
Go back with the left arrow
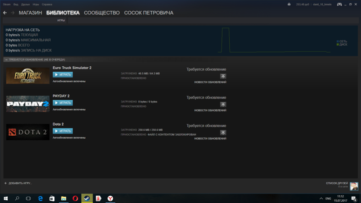[x=5, y=13]
